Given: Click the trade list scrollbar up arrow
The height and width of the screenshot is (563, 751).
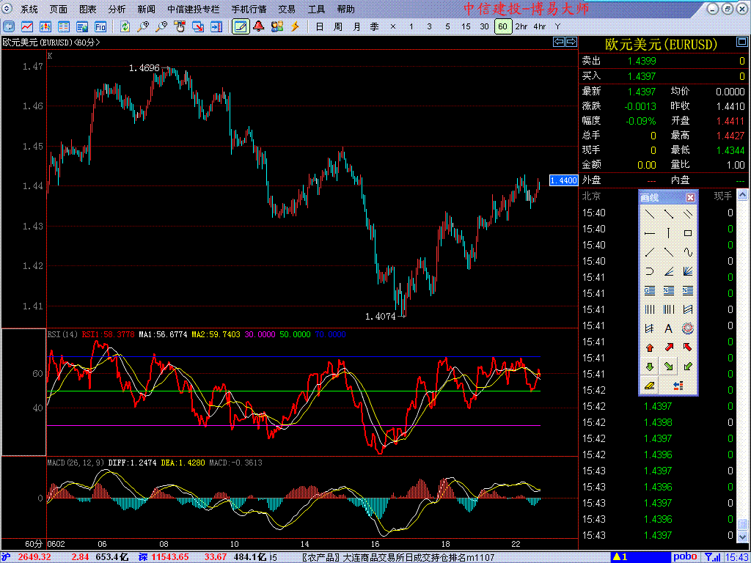Looking at the screenshot, I should tap(741, 194).
